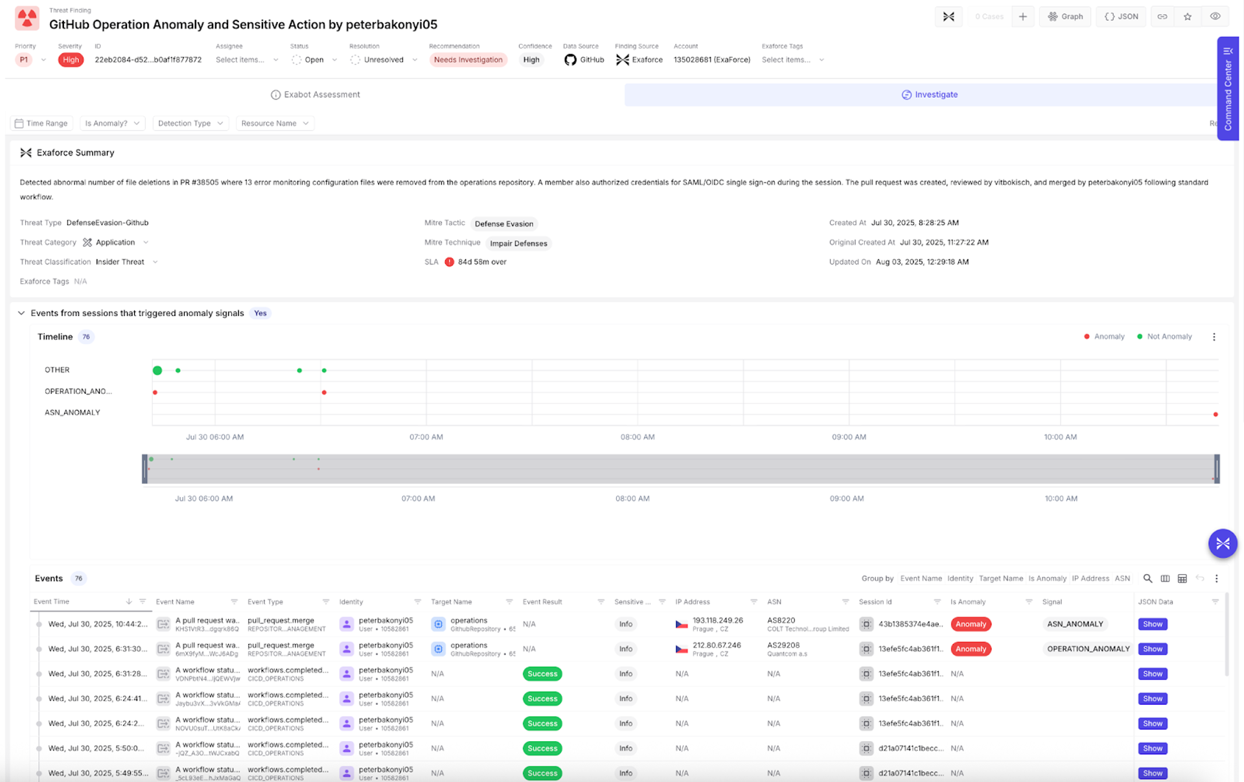Click the Needs Investigation recommendation badge
This screenshot has width=1244, height=782.
pos(468,60)
